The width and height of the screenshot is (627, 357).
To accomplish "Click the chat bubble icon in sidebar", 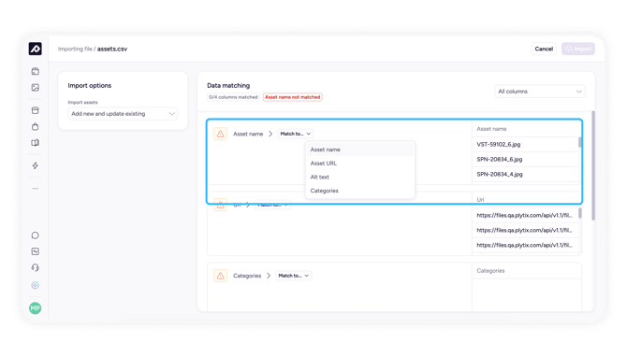I will [36, 236].
